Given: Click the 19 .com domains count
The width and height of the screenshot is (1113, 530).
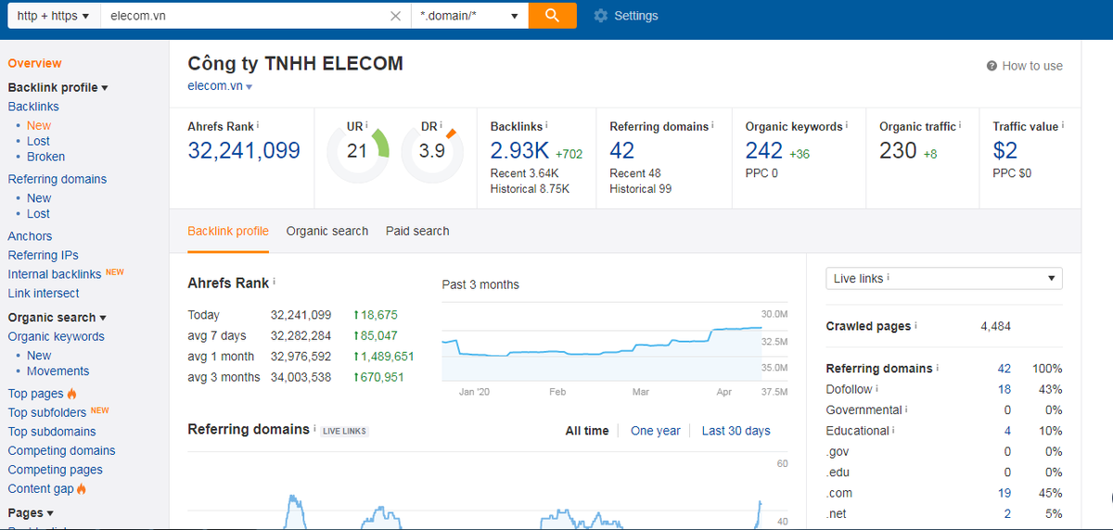Looking at the screenshot, I should 1004,493.
